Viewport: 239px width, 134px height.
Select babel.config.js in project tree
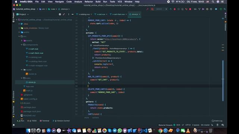pyautogui.click(x=30, y=99)
